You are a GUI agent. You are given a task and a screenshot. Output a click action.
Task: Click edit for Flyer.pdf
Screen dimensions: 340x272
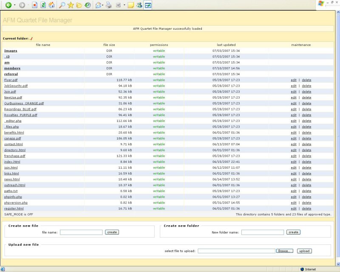click(x=294, y=80)
